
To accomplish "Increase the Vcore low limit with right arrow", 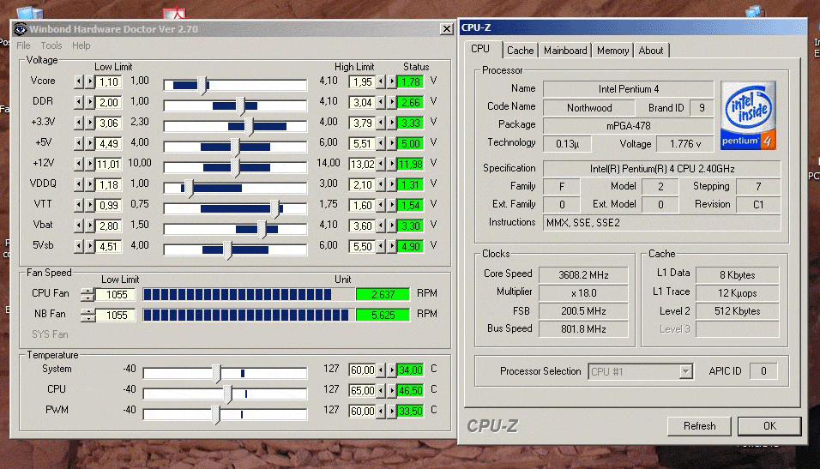I will 89,81.
